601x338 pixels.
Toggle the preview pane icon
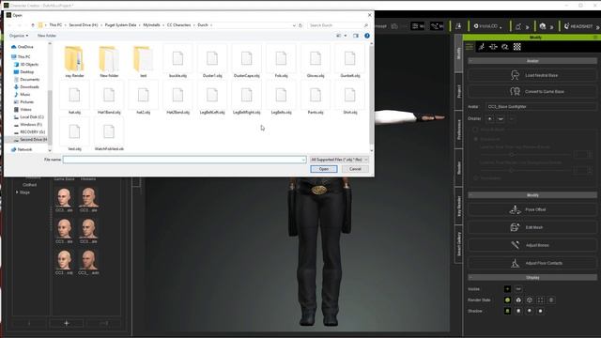click(356, 36)
